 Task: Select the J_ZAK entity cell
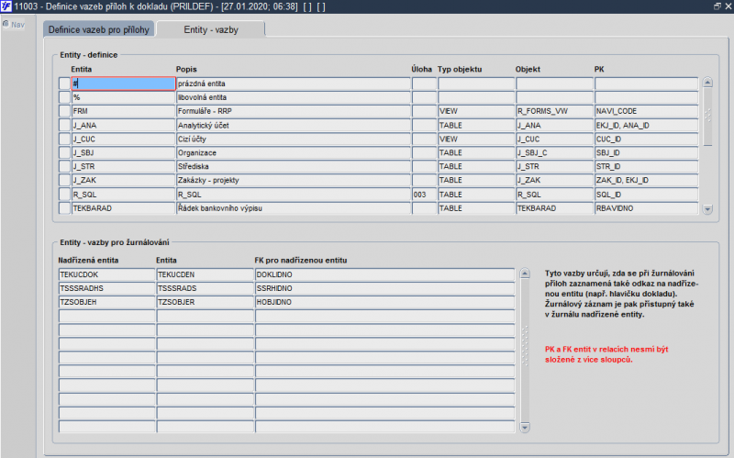(124, 180)
